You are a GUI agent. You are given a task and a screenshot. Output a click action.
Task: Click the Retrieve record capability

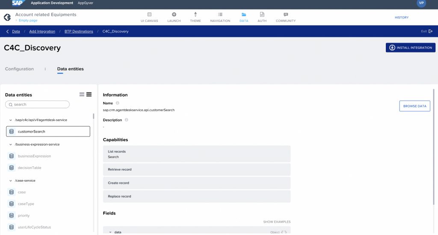coord(197,170)
